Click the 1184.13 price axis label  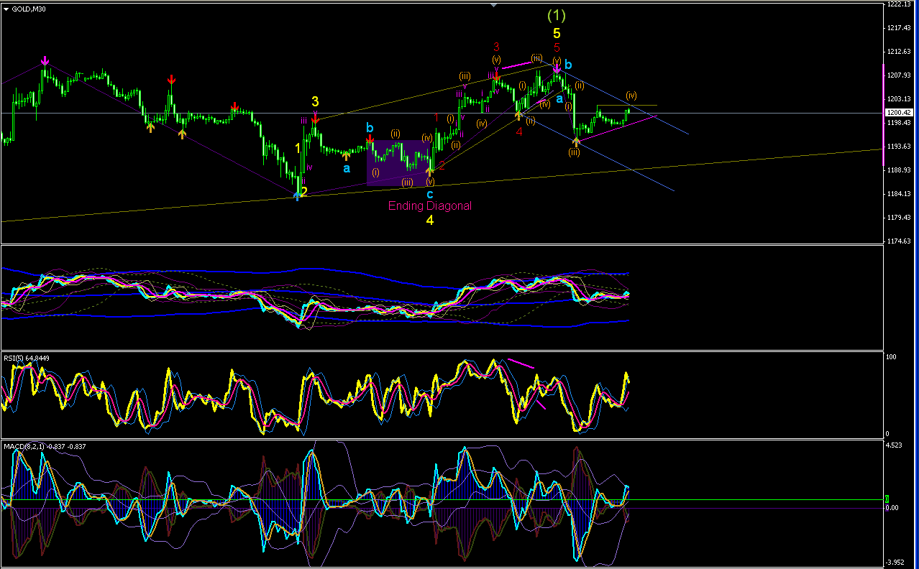tap(900, 194)
